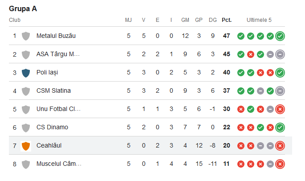The width and height of the screenshot is (305, 181).
Task: Click CSM Slatina's latest draw result icon
Action: (280, 91)
